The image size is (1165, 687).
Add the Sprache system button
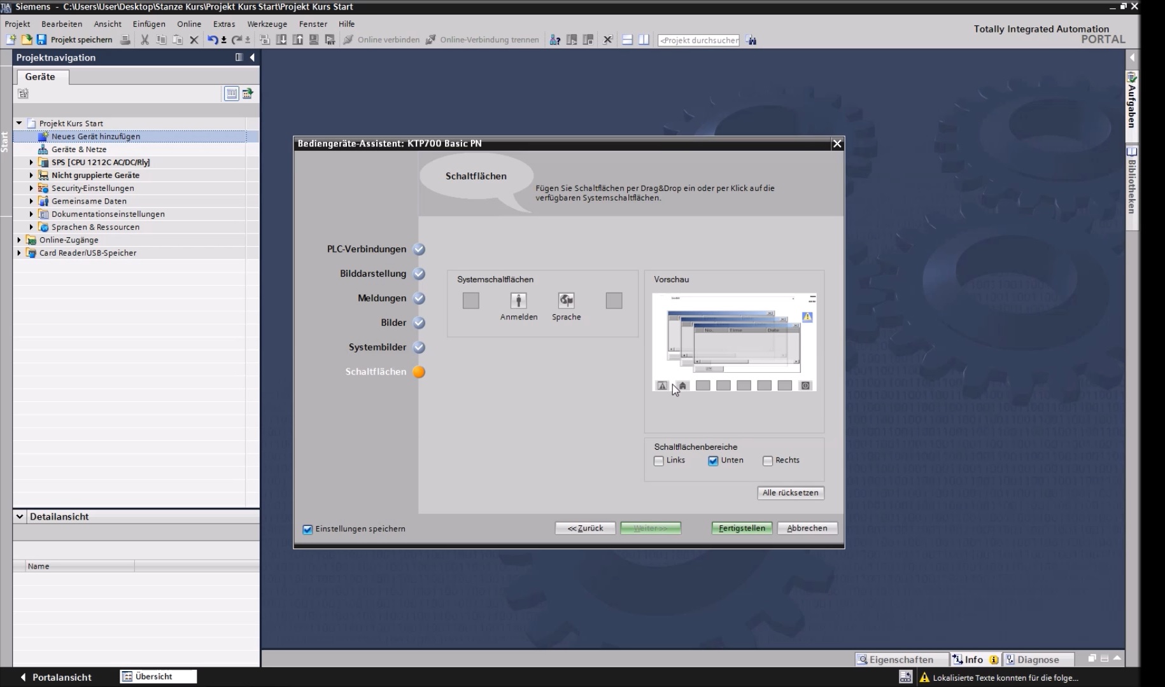(566, 300)
